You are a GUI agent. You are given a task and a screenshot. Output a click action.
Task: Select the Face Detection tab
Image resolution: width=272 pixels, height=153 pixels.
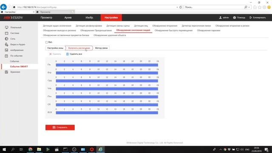pyautogui.click(x=141, y=25)
